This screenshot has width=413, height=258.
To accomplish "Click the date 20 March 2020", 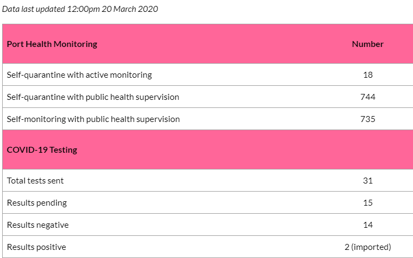I will click(x=130, y=9).
